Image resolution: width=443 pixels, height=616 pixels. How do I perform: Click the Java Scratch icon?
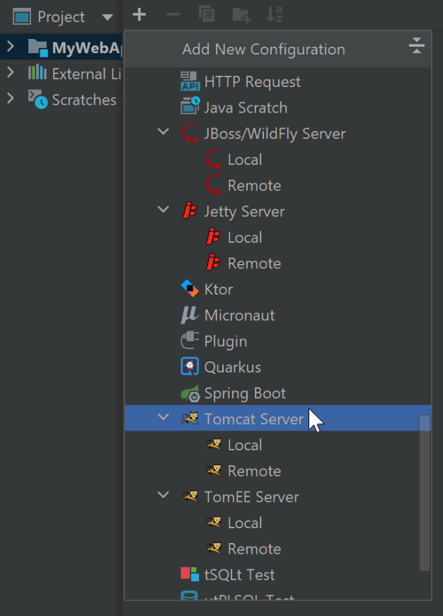pos(190,105)
